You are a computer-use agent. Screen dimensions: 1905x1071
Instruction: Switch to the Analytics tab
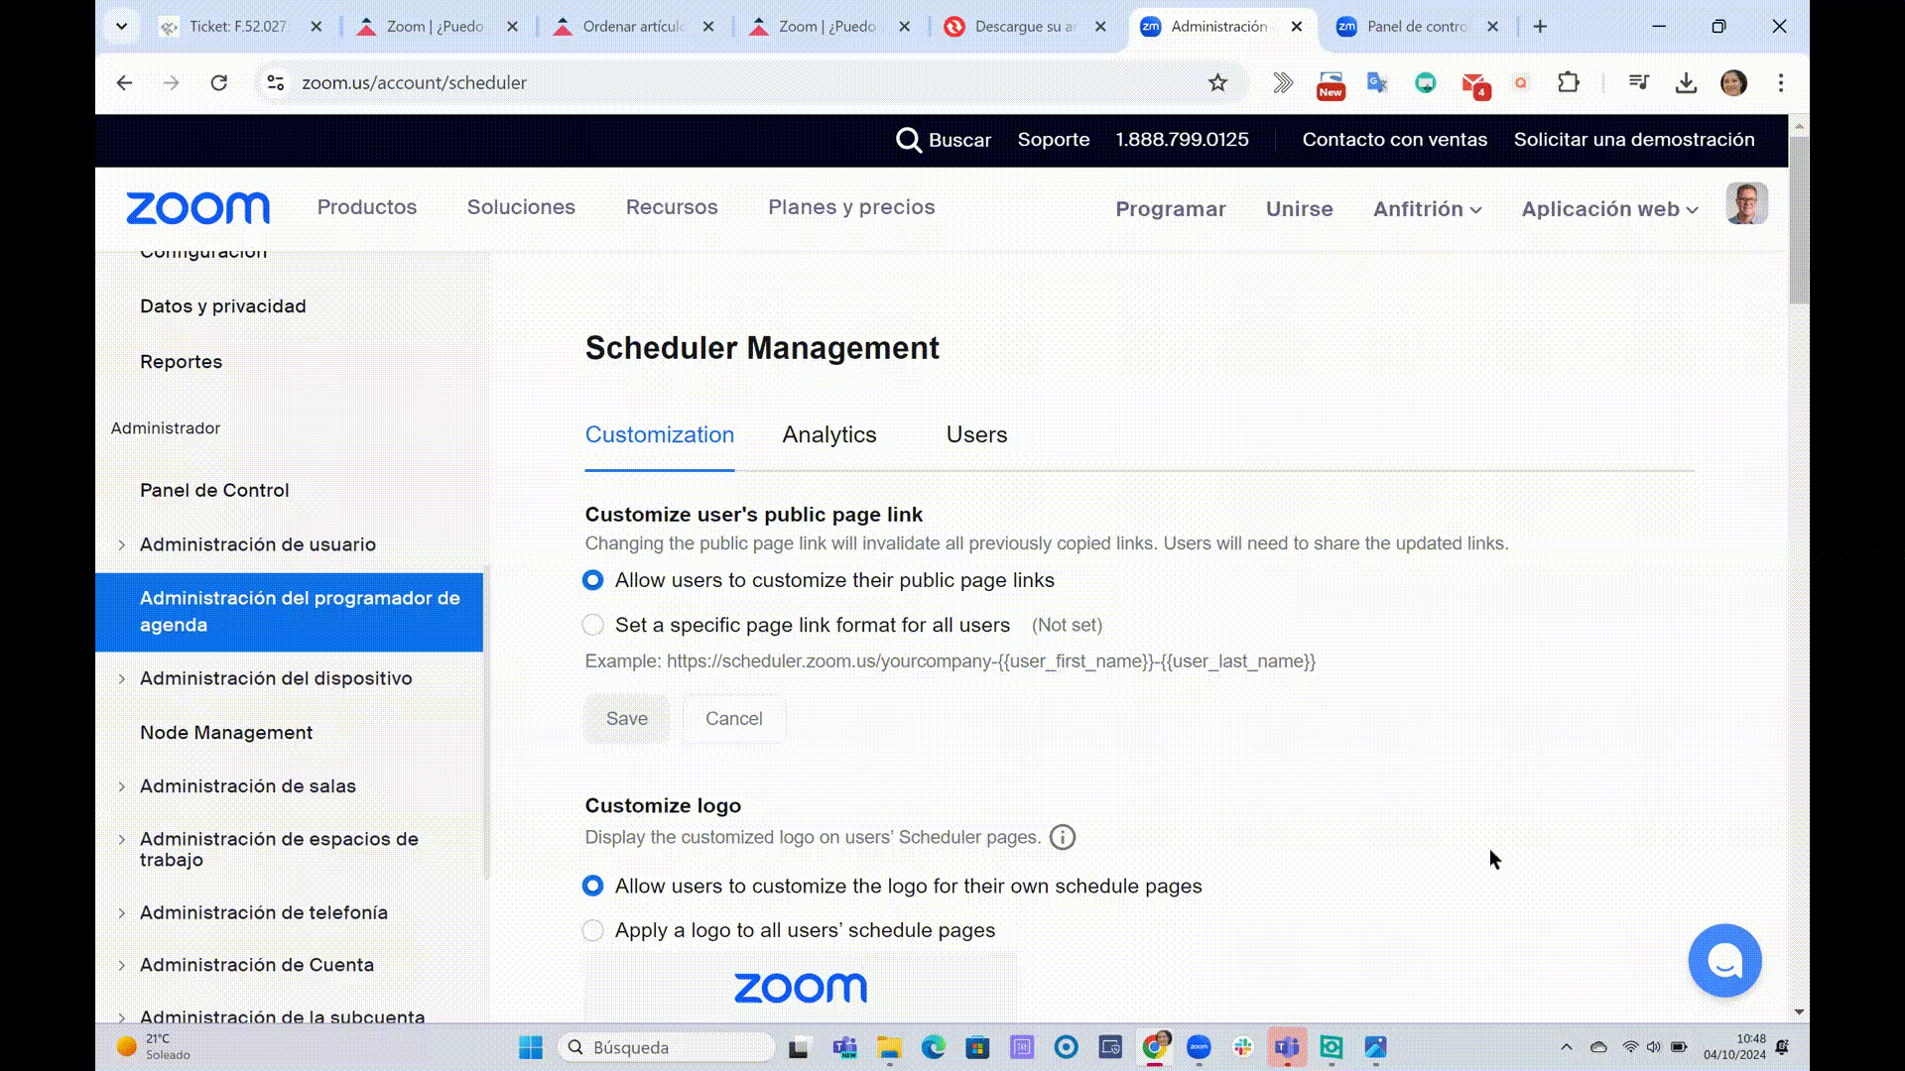[829, 434]
